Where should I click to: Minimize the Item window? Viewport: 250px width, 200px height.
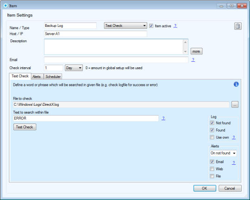(x=222, y=6)
